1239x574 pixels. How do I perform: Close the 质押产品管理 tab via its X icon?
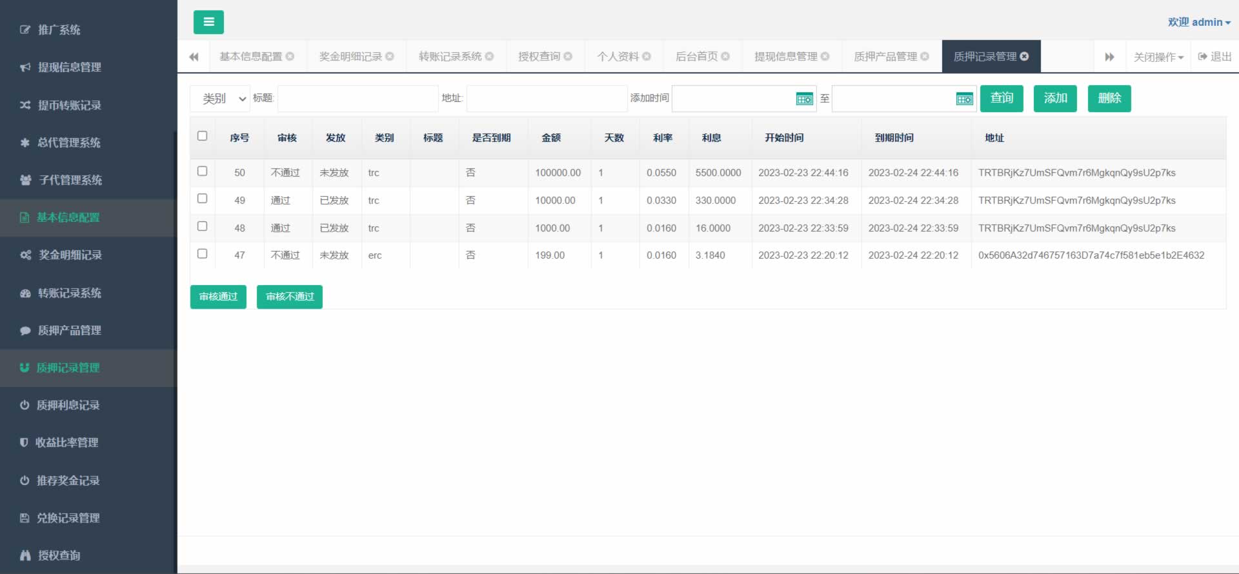point(925,57)
